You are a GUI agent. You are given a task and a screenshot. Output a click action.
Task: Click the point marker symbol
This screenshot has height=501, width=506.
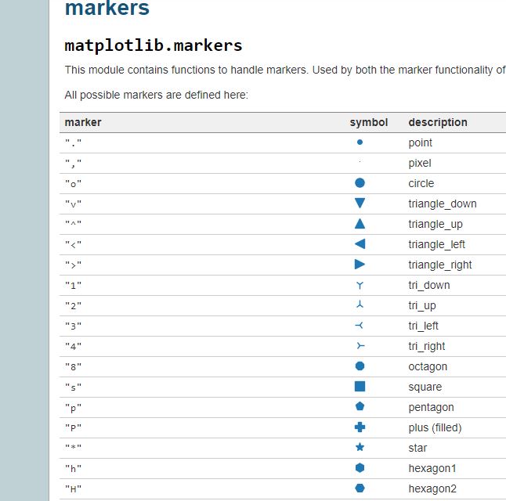click(360, 142)
